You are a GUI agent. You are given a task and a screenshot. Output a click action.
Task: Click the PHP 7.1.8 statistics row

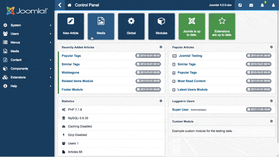tap(112, 109)
